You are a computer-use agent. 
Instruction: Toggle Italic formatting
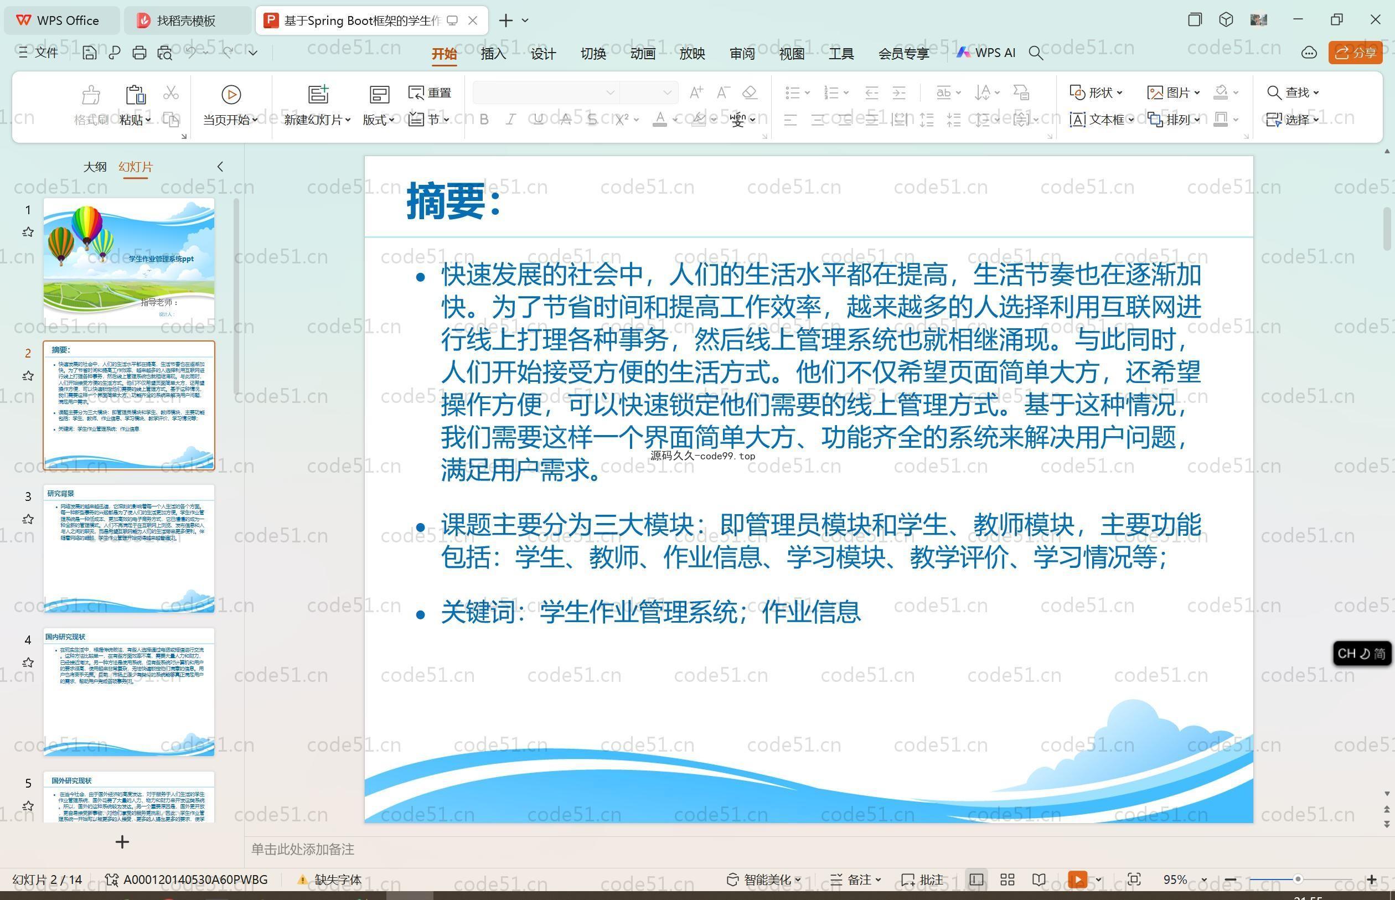(511, 119)
